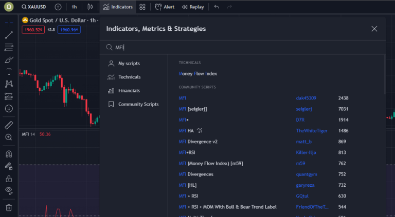
Task: Add the Money Flow Index indicator
Action: (198, 73)
